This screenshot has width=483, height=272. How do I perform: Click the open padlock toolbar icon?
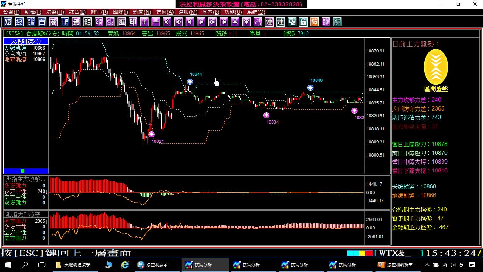tap(303, 22)
